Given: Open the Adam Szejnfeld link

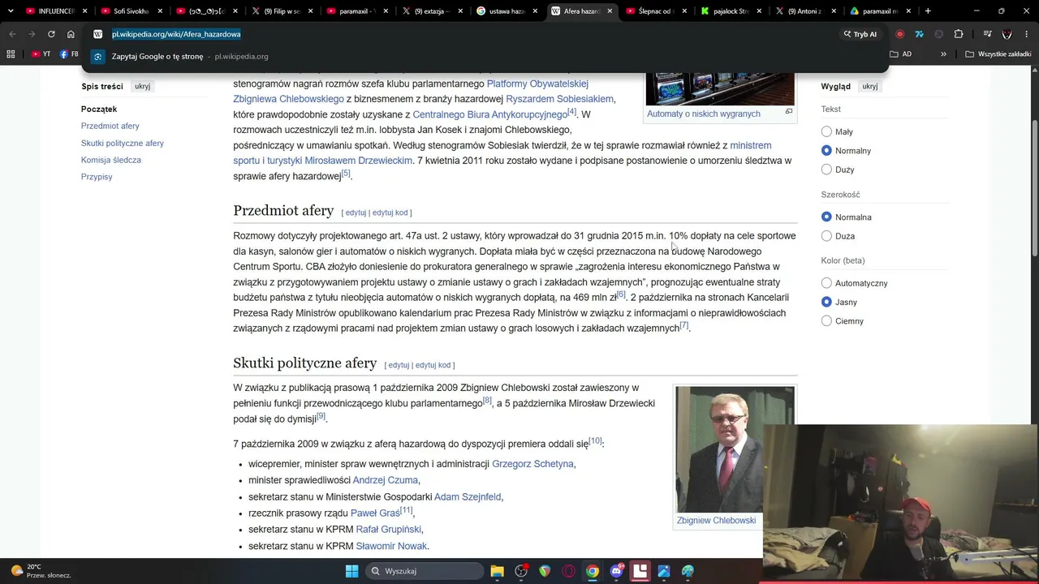Looking at the screenshot, I should (468, 496).
